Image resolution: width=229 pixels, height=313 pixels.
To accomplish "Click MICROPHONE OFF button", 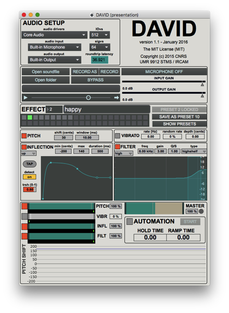I will pyautogui.click(x=164, y=71).
